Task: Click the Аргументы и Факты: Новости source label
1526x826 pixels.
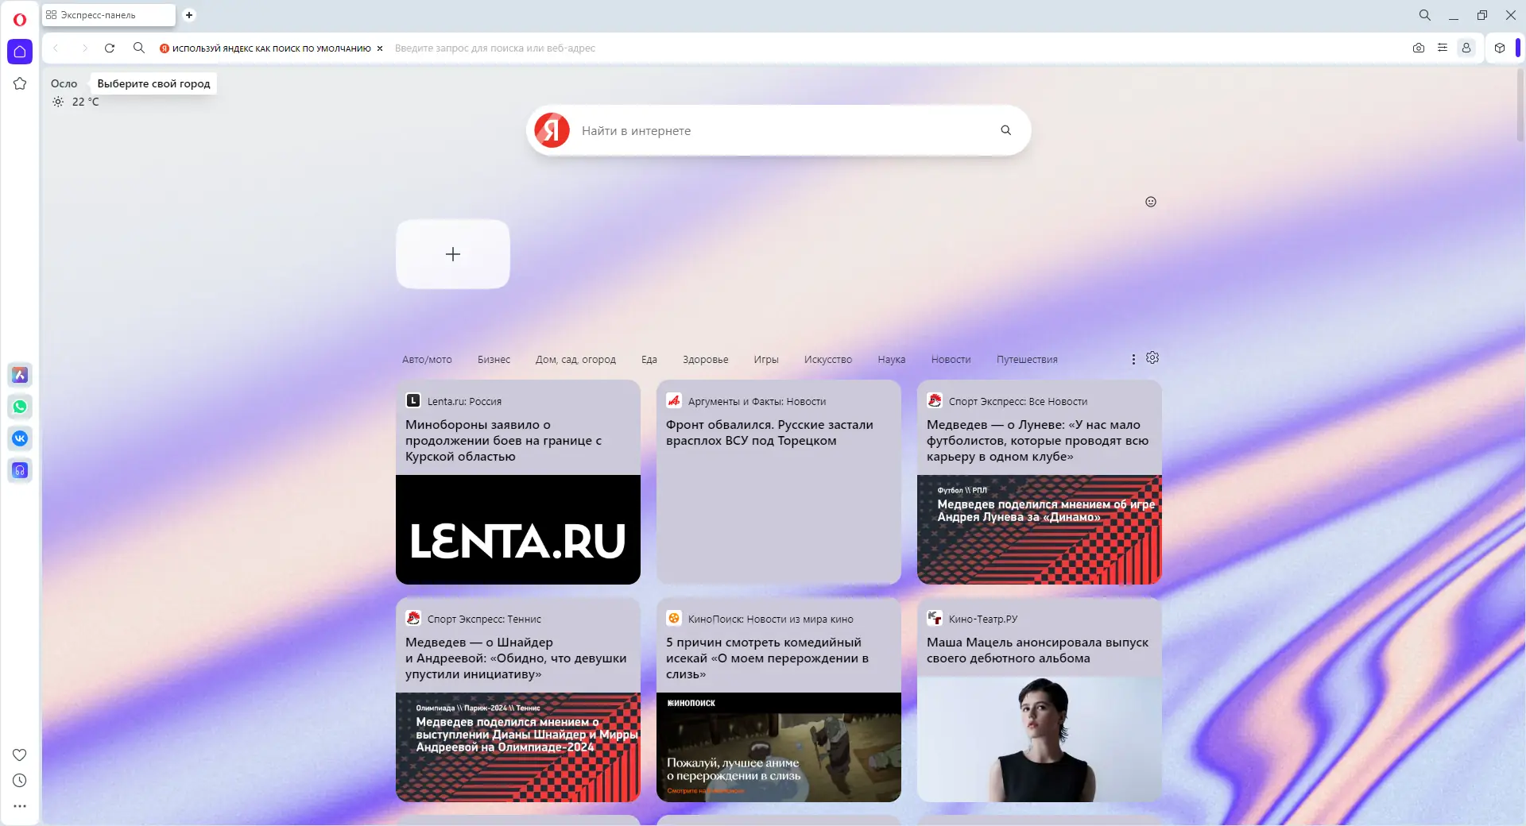Action: pos(757,401)
